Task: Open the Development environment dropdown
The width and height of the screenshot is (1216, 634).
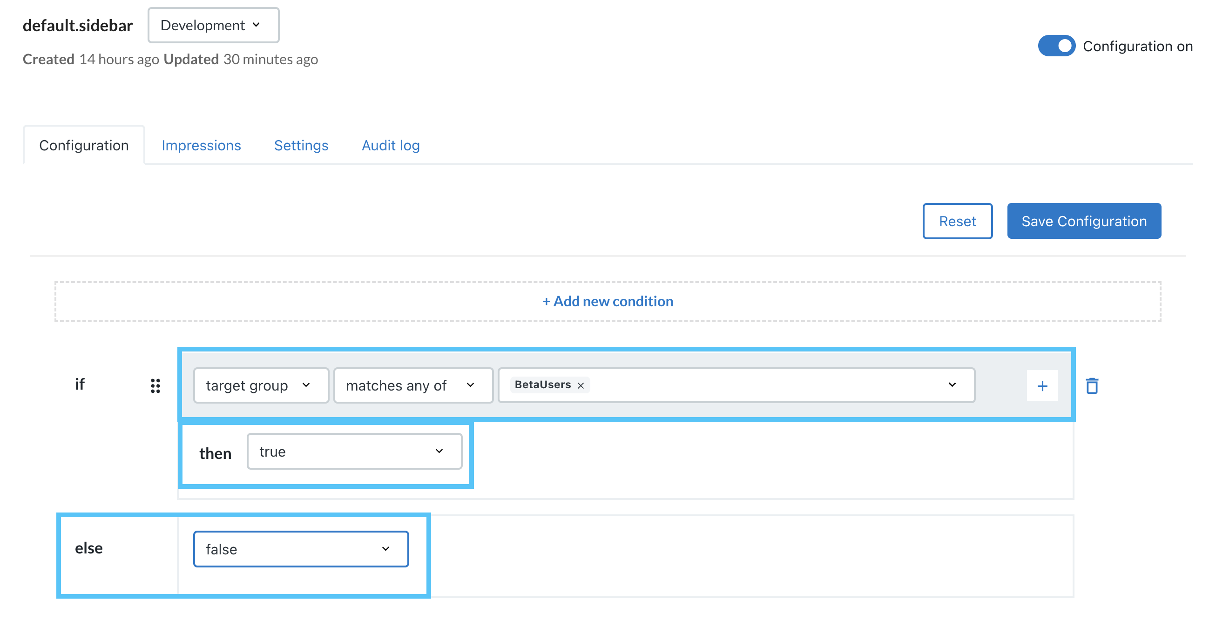Action: click(213, 25)
